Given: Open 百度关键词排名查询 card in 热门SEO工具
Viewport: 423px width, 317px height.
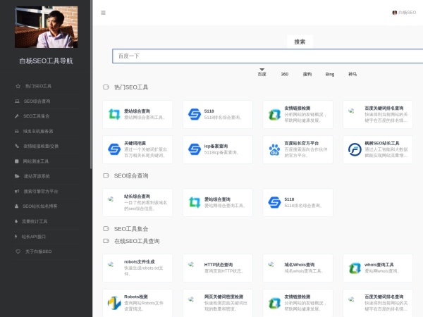Looking at the screenshot, I should click(x=378, y=114).
